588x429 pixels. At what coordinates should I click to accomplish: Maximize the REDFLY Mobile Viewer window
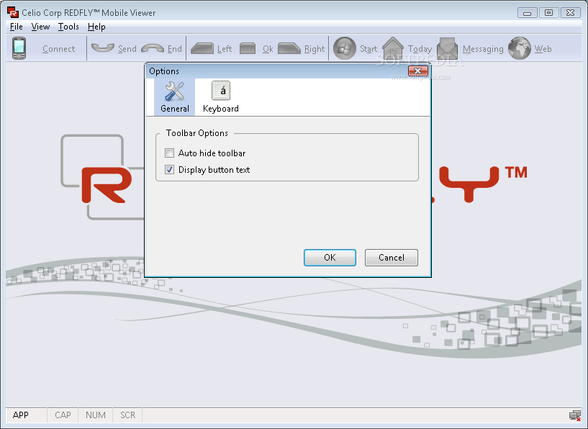tap(548, 13)
